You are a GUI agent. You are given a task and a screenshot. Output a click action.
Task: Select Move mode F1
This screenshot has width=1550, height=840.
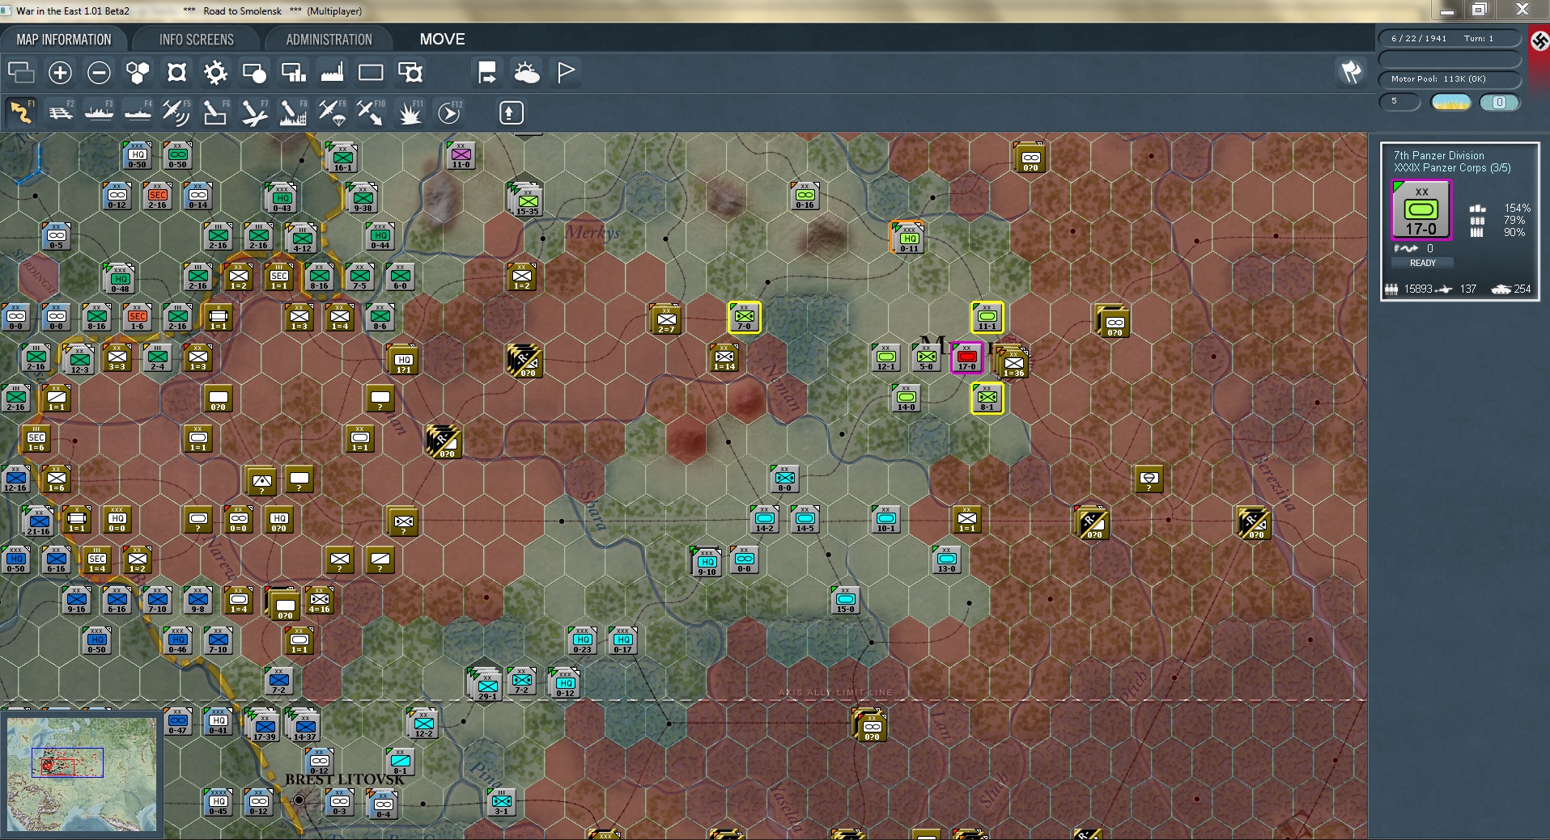point(21,112)
